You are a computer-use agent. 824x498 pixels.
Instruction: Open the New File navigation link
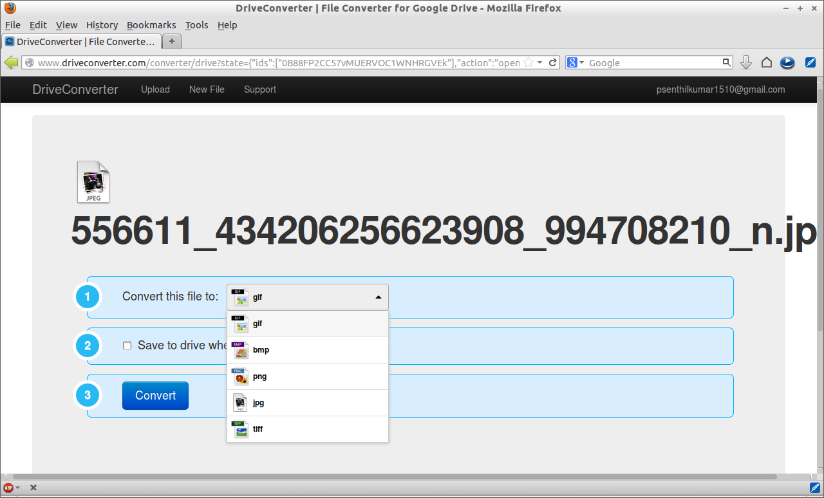(x=207, y=89)
